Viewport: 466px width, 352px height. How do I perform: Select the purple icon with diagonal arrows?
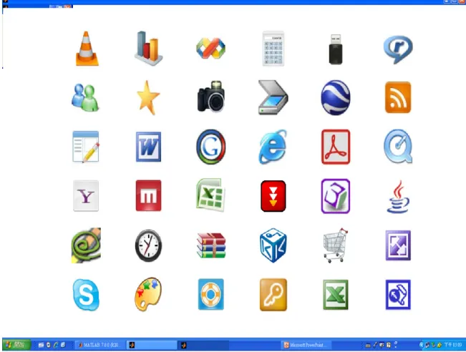(398, 245)
